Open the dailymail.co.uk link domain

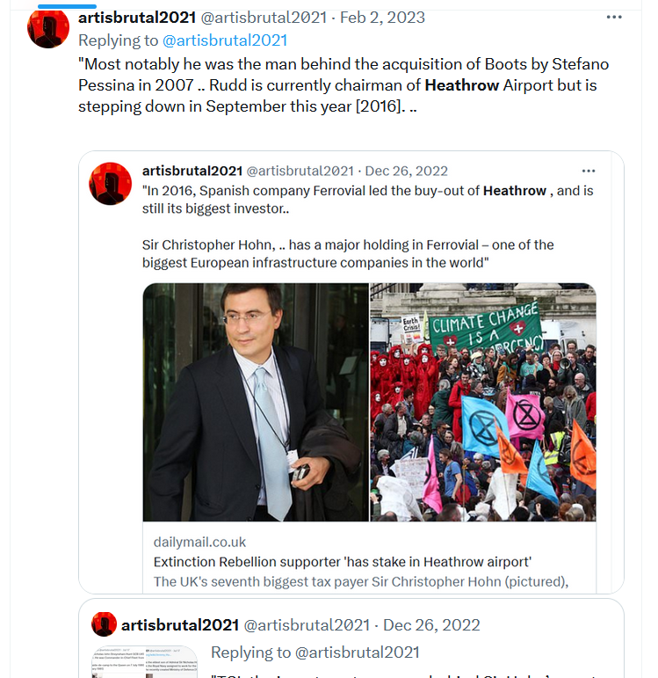pyautogui.click(x=199, y=542)
